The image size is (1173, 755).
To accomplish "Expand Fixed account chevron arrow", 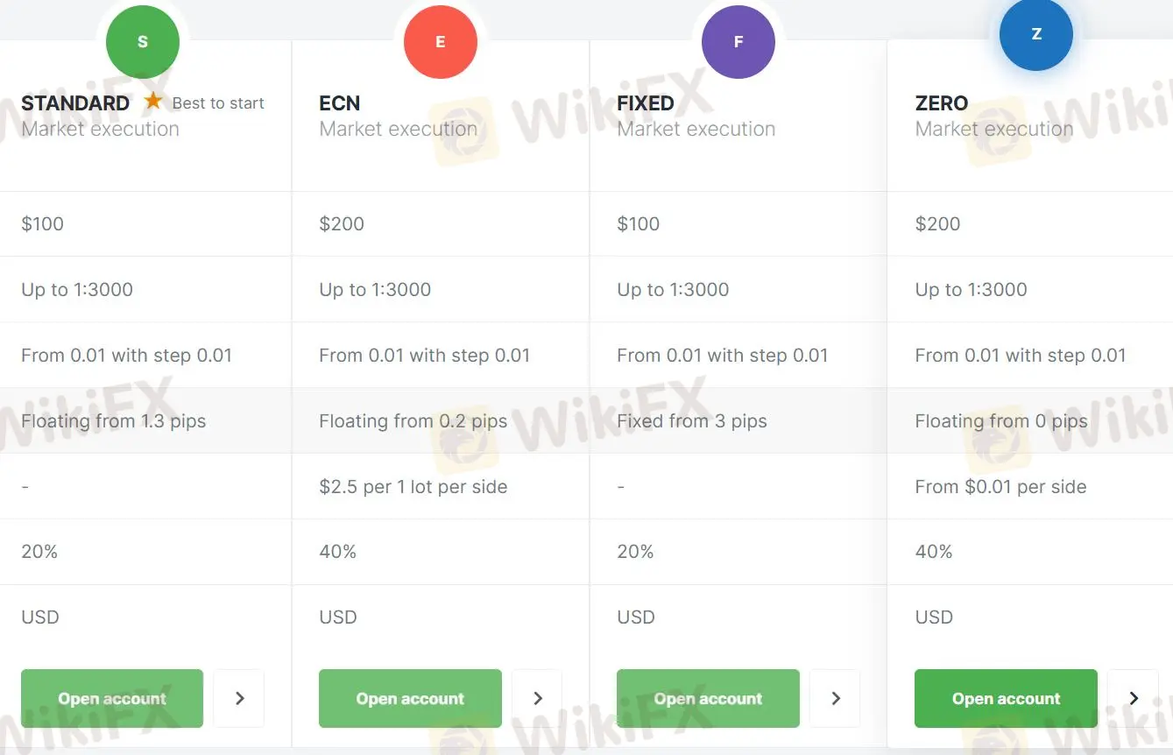I will pyautogui.click(x=835, y=698).
